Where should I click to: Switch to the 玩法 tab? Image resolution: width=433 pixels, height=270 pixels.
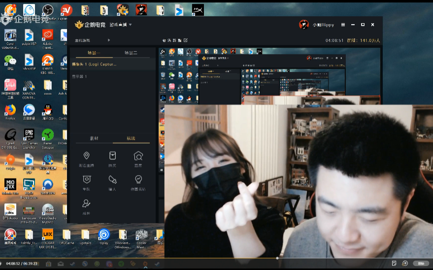131,139
